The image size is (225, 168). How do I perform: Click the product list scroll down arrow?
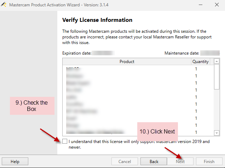(217, 133)
